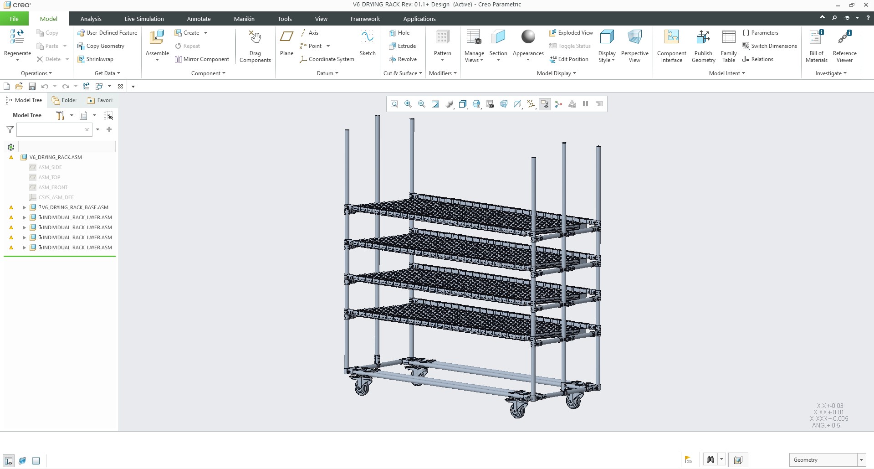Switch to the Analysis tab
The height and width of the screenshot is (469, 874).
click(x=91, y=19)
